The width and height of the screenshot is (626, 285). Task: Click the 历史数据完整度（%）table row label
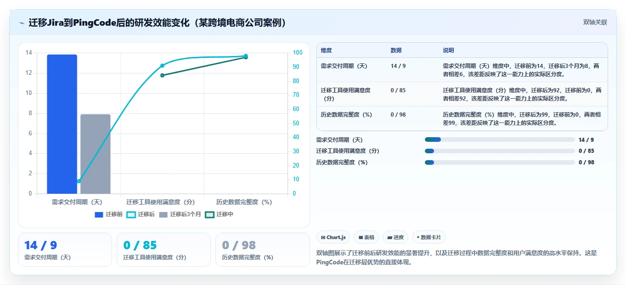pos(346,115)
